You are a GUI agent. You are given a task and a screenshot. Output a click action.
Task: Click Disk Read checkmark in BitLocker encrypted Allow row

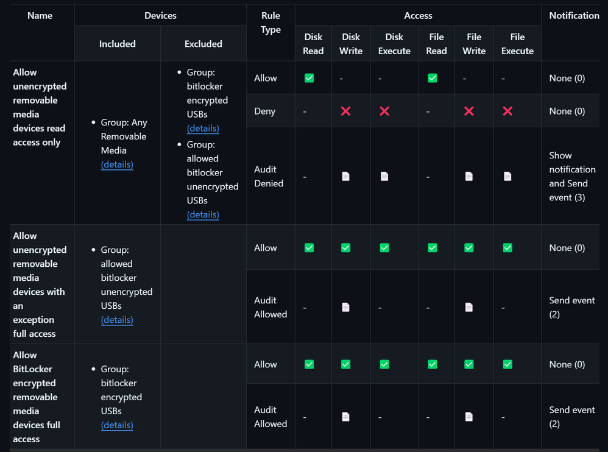coord(309,364)
